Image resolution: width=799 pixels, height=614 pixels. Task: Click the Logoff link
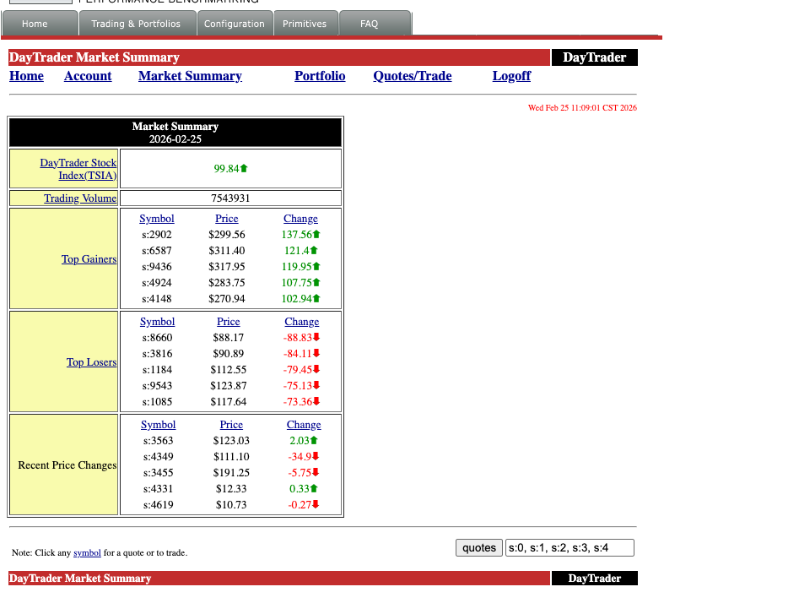point(511,76)
